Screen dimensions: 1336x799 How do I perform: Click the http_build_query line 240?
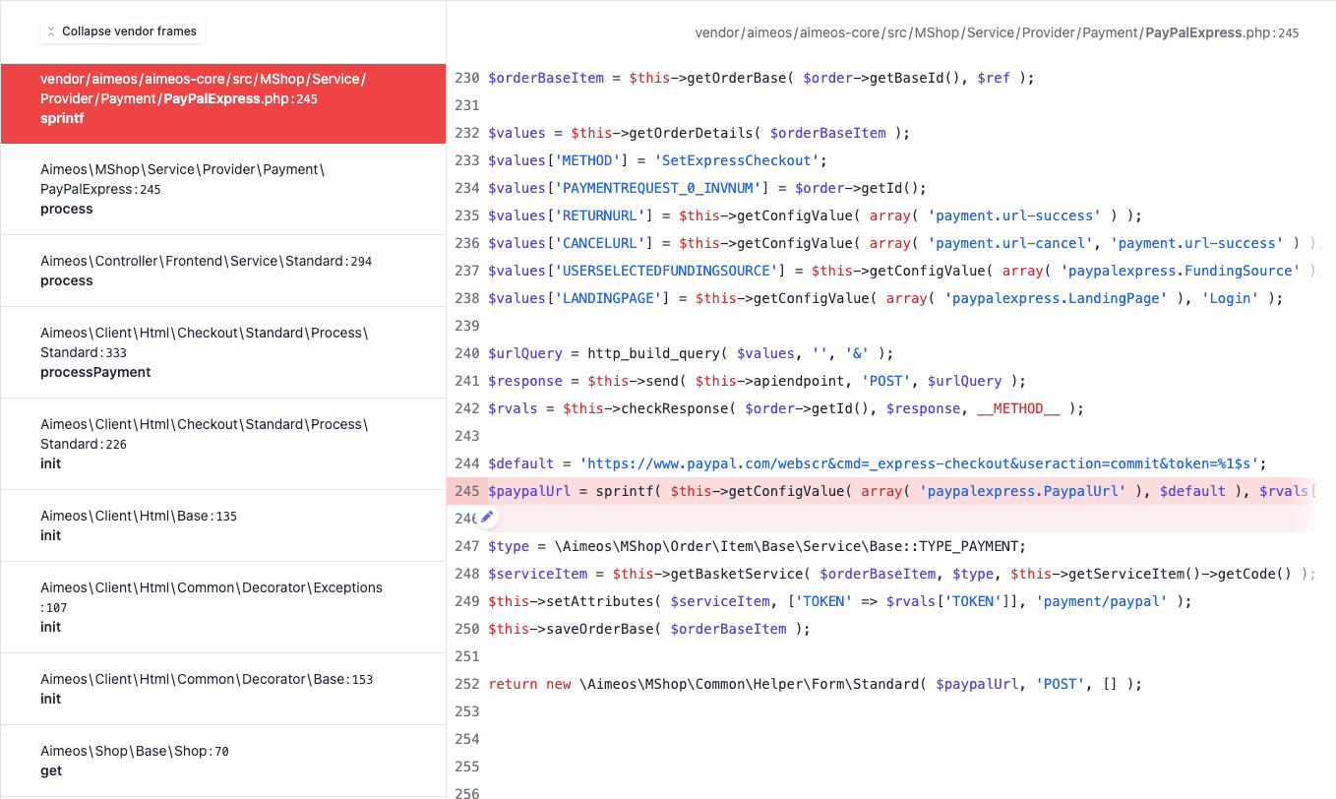[x=691, y=353]
